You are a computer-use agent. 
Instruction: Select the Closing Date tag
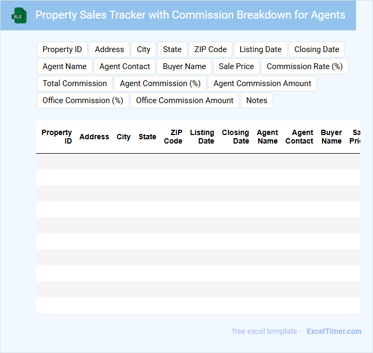[x=317, y=49]
